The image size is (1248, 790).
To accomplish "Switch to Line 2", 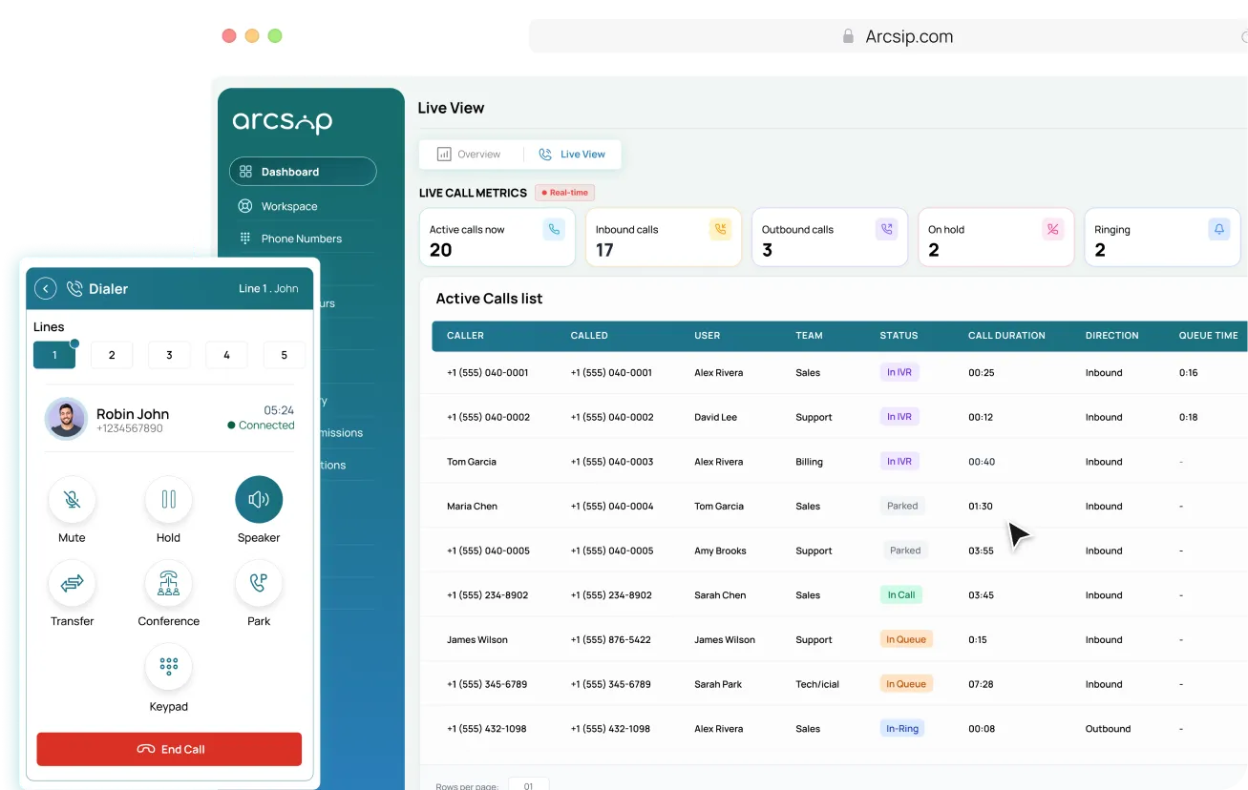I will [112, 355].
